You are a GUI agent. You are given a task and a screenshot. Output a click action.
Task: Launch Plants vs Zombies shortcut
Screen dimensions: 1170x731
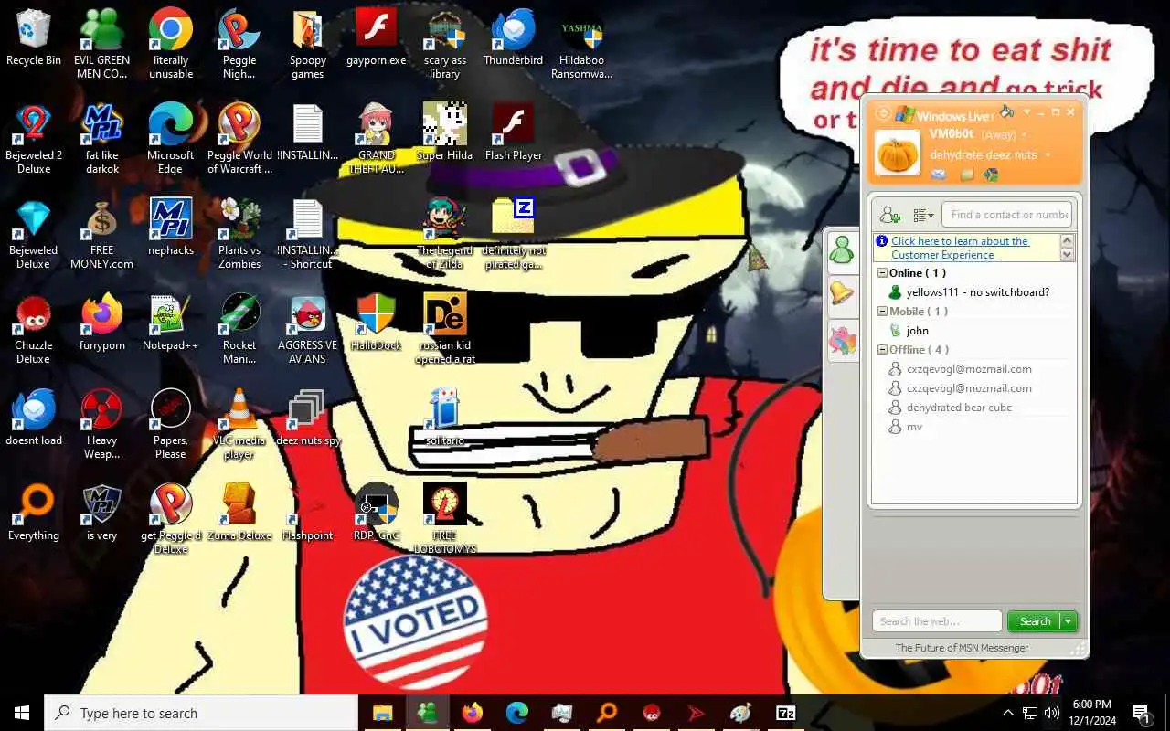pos(239,234)
